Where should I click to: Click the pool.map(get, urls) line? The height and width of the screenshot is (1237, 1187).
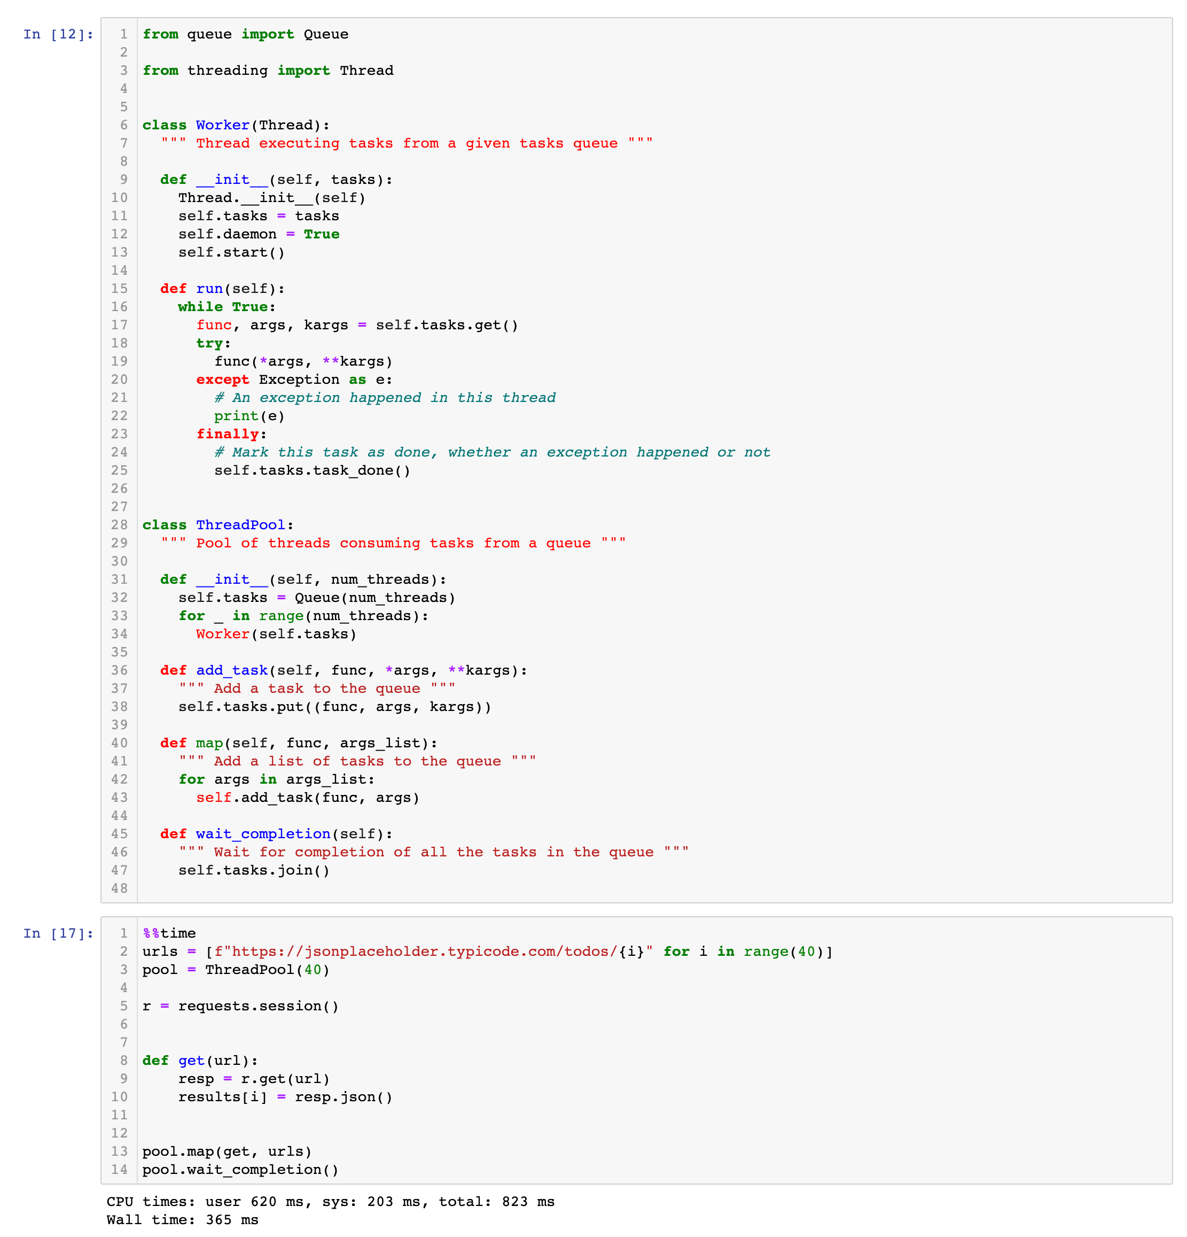pos(227,1151)
